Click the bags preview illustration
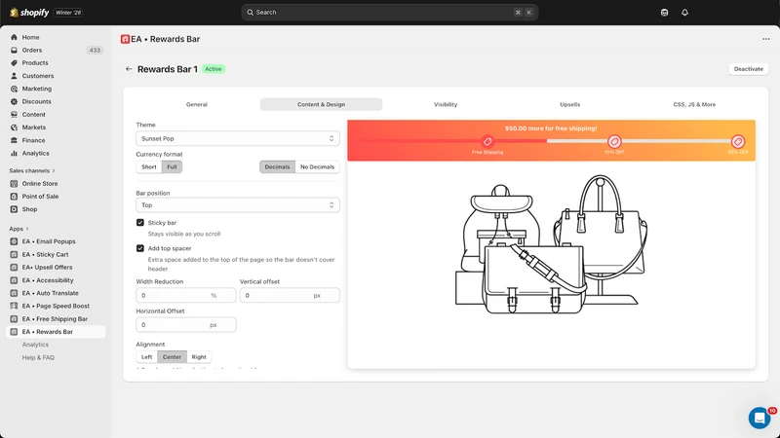This screenshot has width=780, height=438. coord(551,244)
